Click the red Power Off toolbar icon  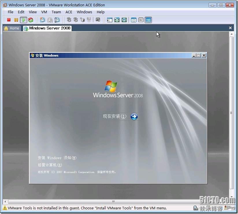(x=9, y=20)
